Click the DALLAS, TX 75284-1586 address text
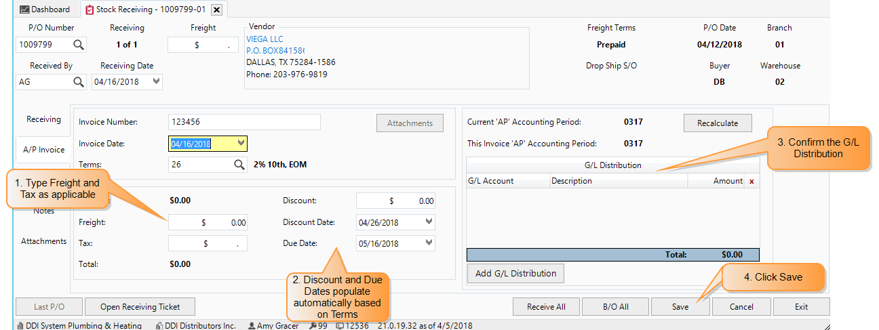Image resolution: width=879 pixels, height=330 pixels. [291, 62]
